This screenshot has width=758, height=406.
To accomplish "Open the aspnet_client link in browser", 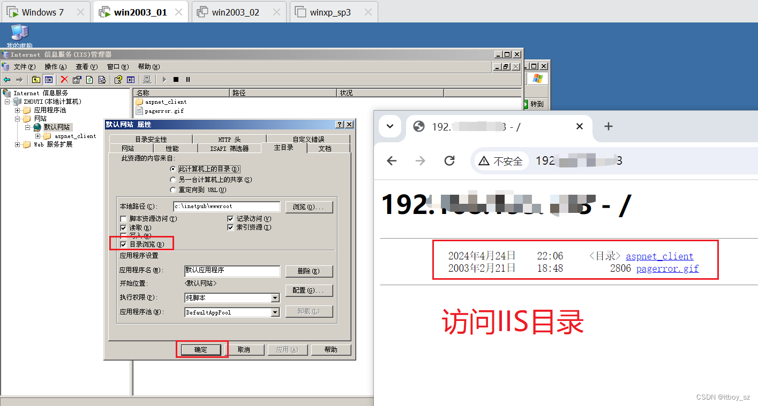I will point(659,256).
